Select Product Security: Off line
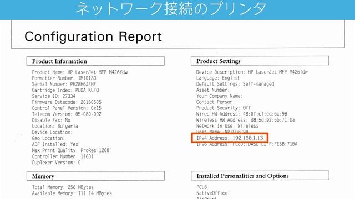 (224, 108)
